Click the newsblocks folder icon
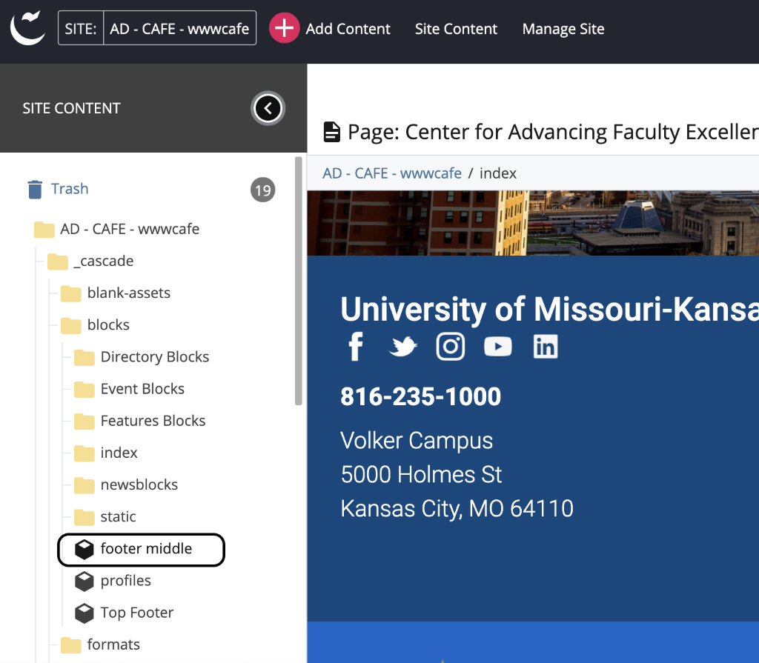759x663 pixels. click(x=84, y=485)
